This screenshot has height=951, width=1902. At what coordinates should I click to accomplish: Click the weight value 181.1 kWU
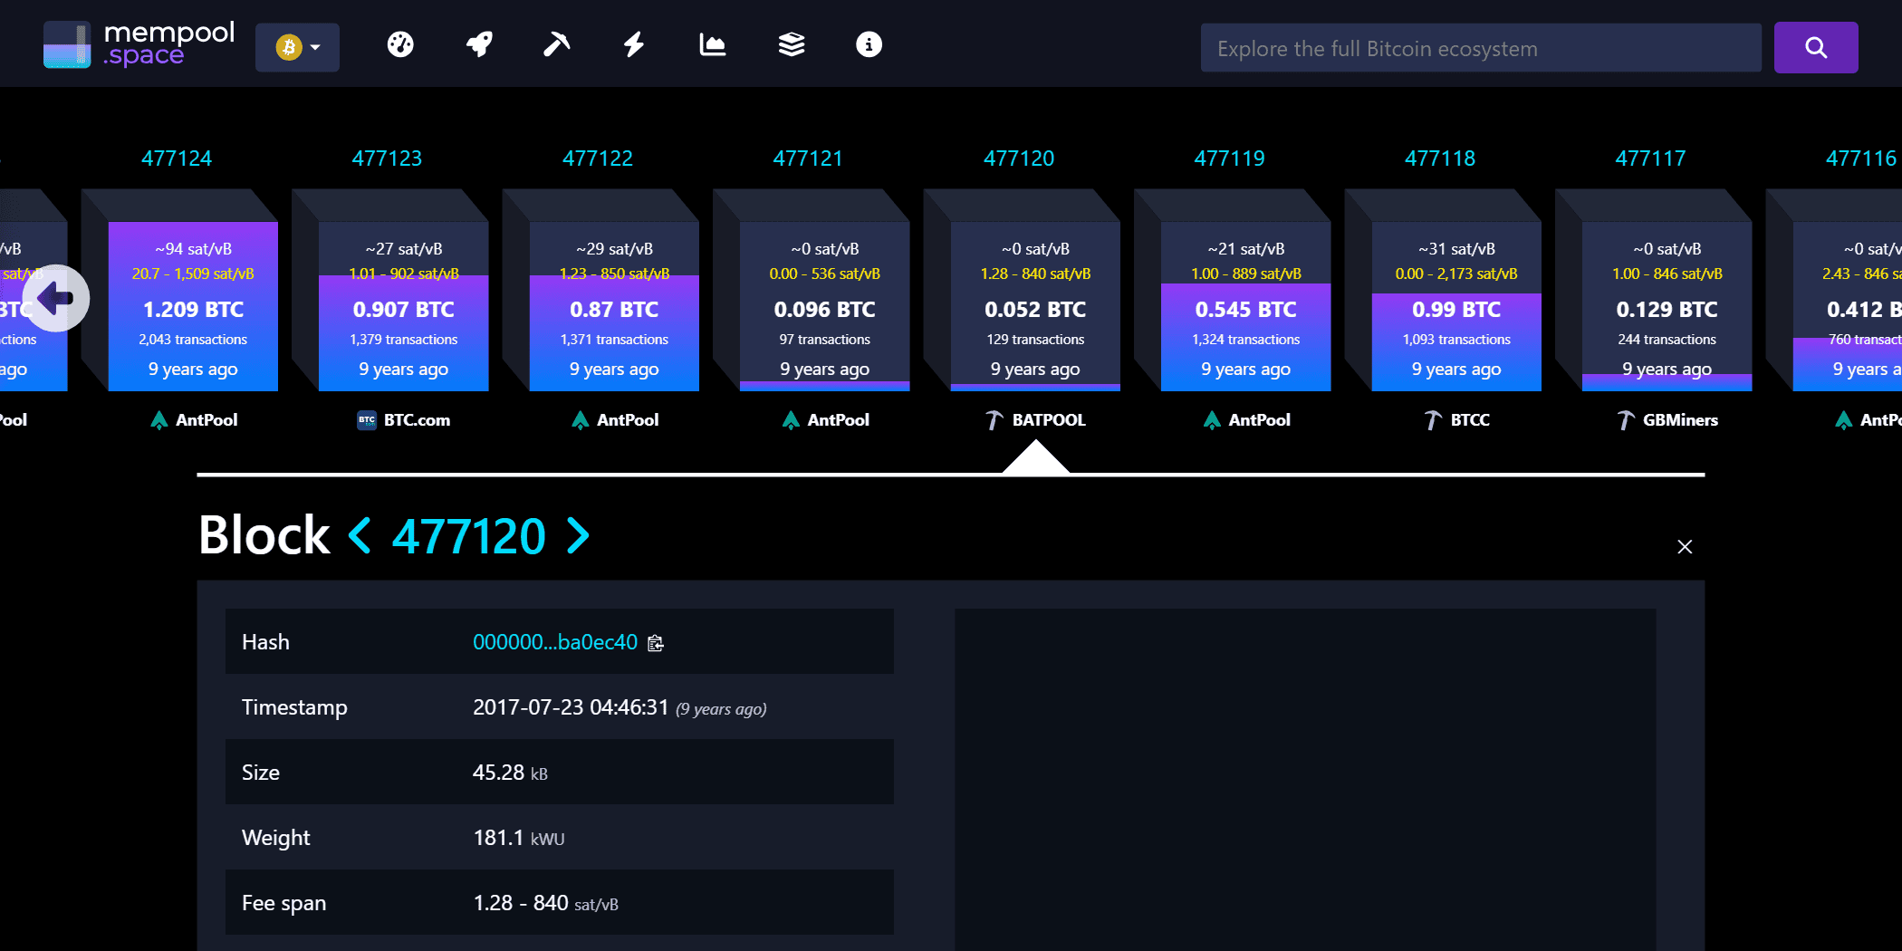coord(519,838)
